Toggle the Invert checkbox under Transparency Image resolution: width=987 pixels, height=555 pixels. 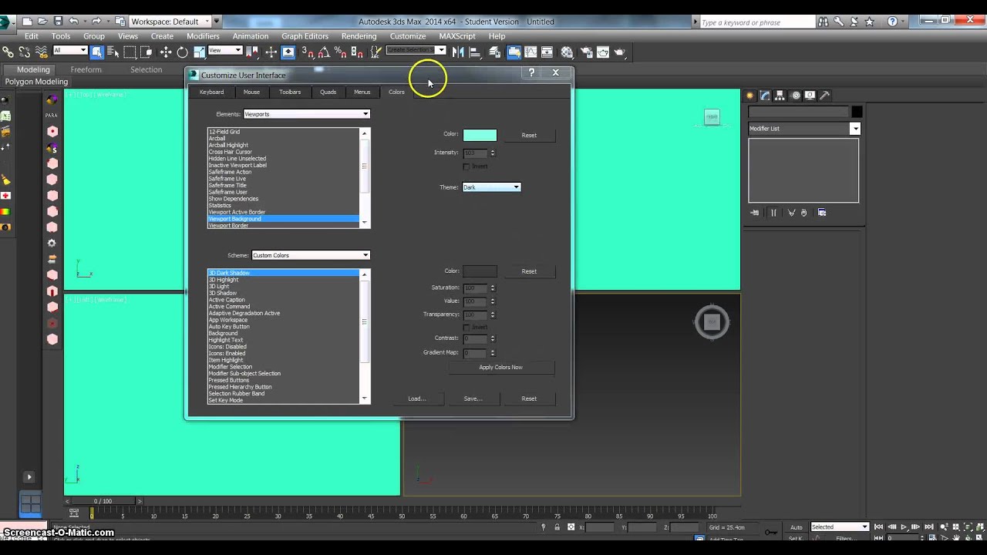pyautogui.click(x=466, y=327)
